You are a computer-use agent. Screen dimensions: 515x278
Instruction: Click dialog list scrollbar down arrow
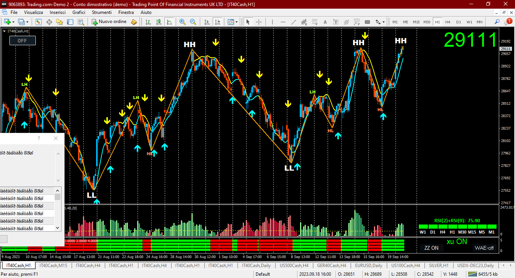point(58,228)
